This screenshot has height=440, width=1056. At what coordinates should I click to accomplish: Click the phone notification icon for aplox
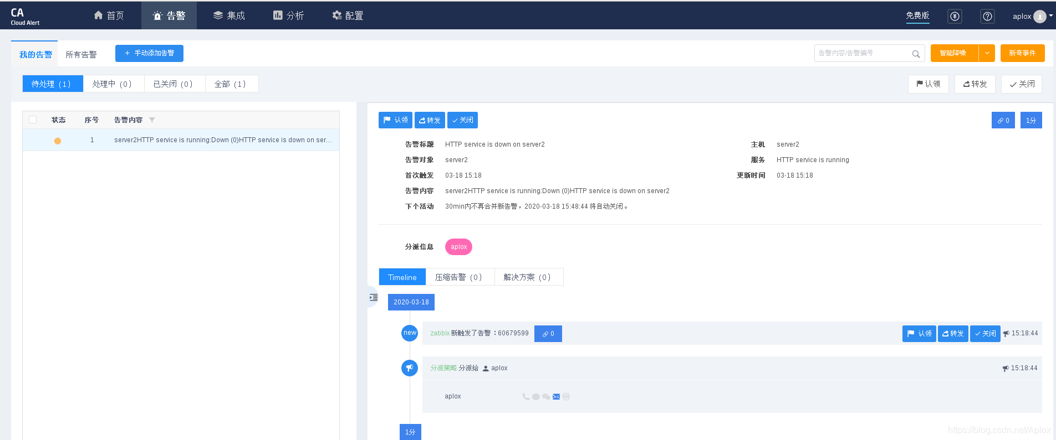click(526, 397)
